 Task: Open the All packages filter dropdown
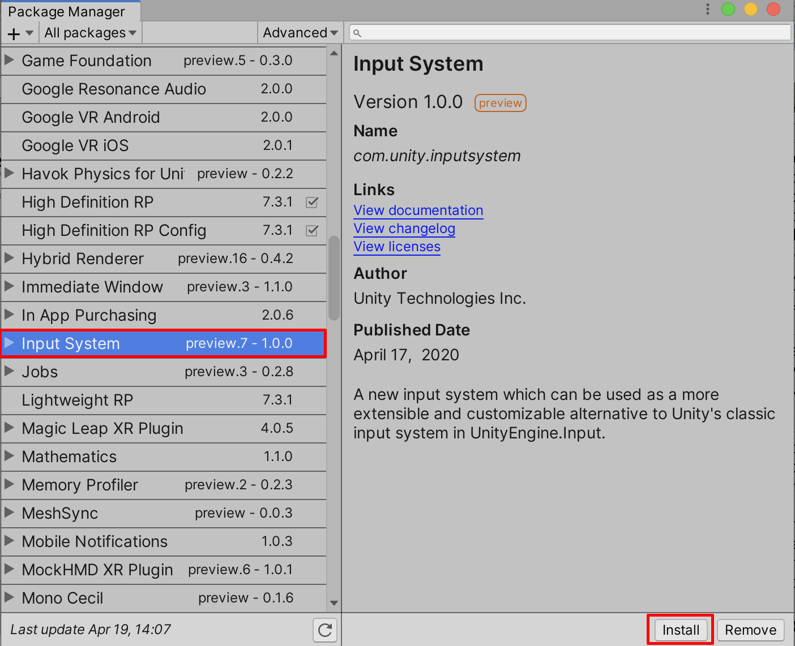(90, 33)
